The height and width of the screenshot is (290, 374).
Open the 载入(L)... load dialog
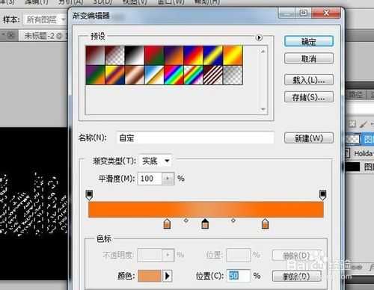309,80
